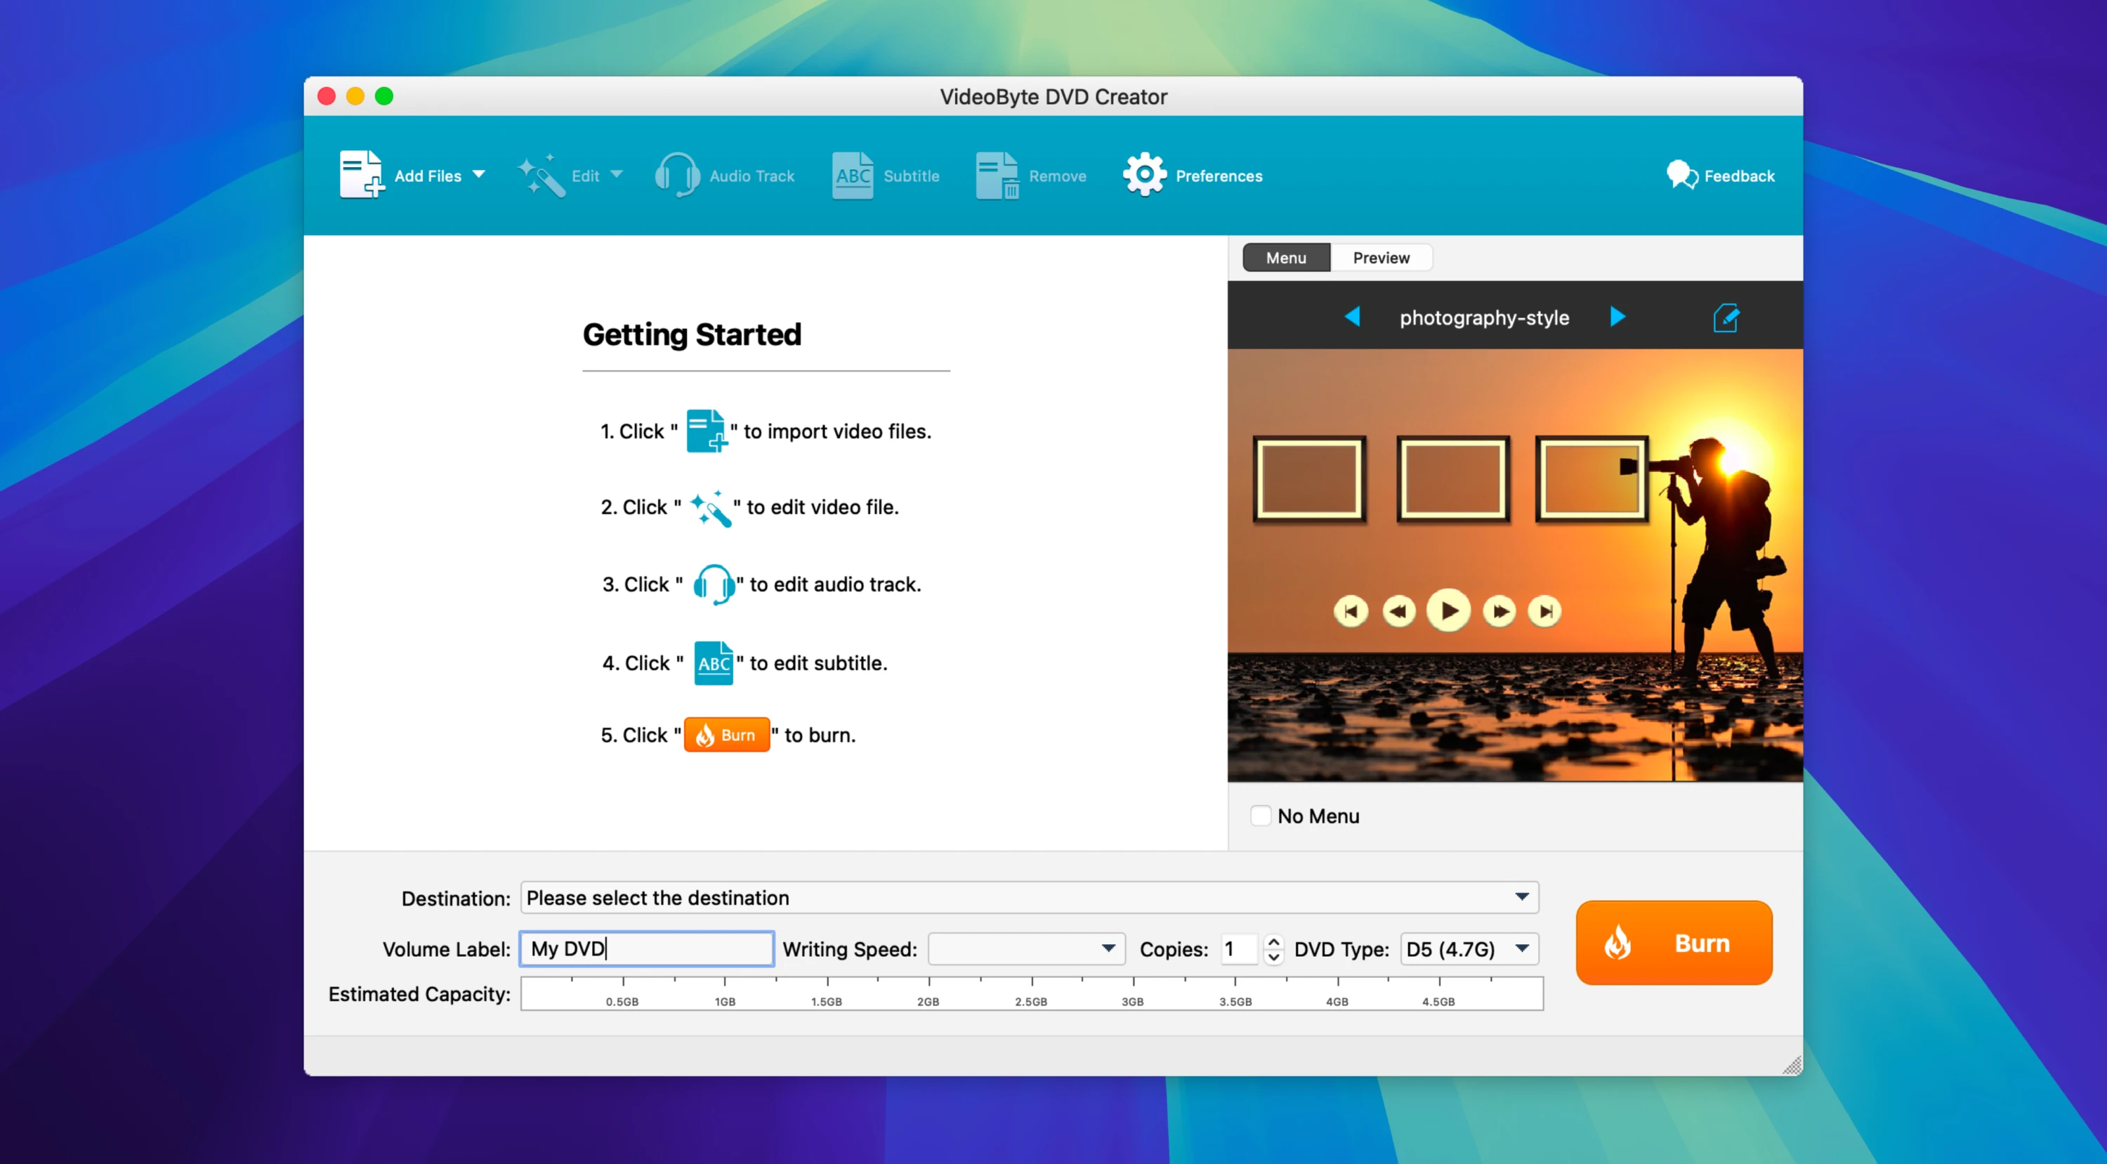Click the Add Files toolbar icon
2107x1164 pixels.
361,174
